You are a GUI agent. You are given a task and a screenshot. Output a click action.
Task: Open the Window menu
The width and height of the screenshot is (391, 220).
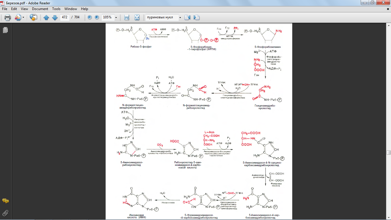[71, 9]
